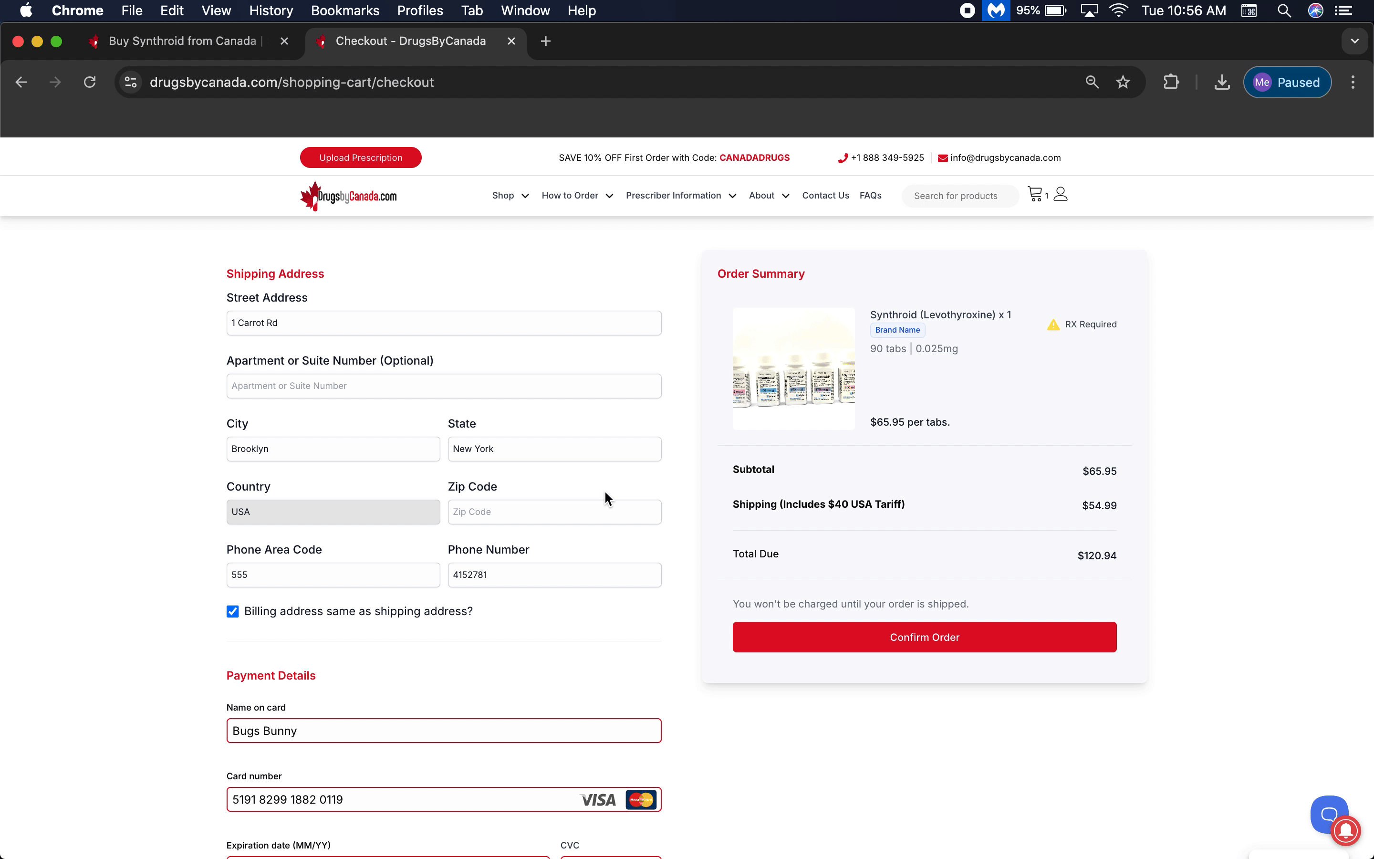Open the user account icon
The width and height of the screenshot is (1374, 859).
[1060, 194]
